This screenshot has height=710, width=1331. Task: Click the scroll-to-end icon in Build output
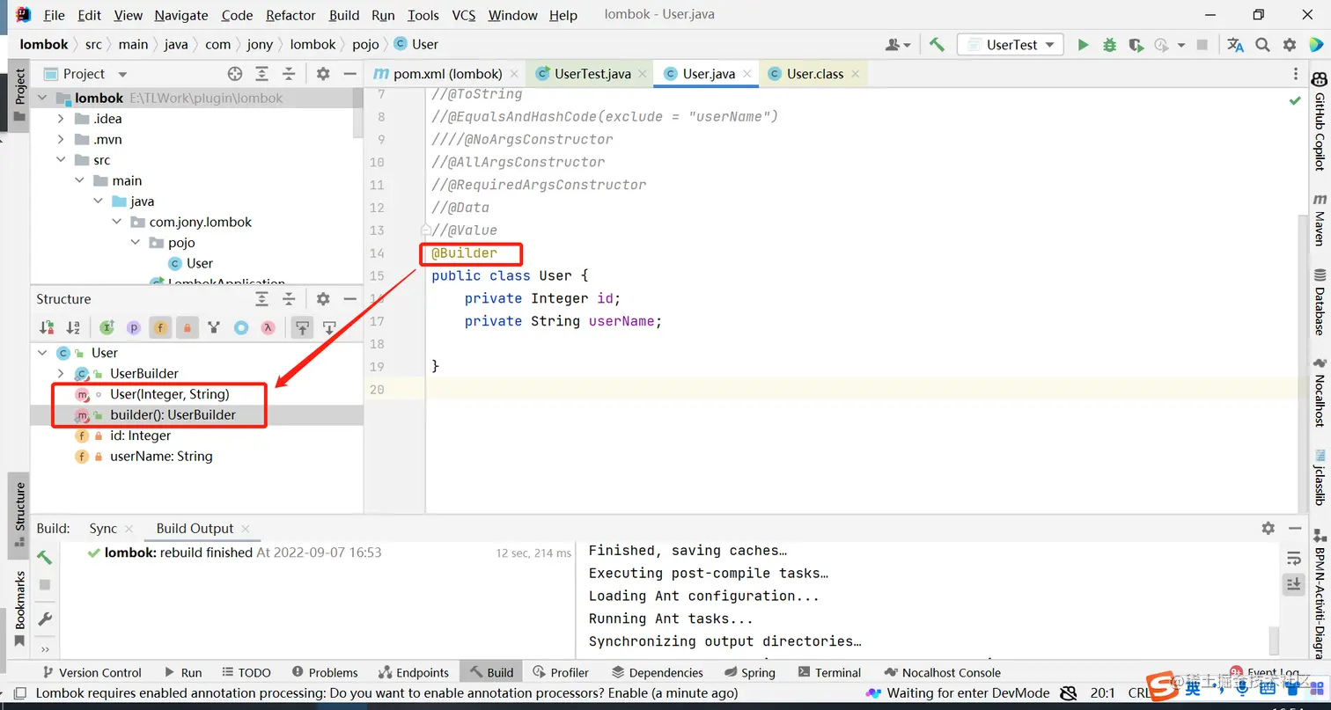click(x=1293, y=583)
